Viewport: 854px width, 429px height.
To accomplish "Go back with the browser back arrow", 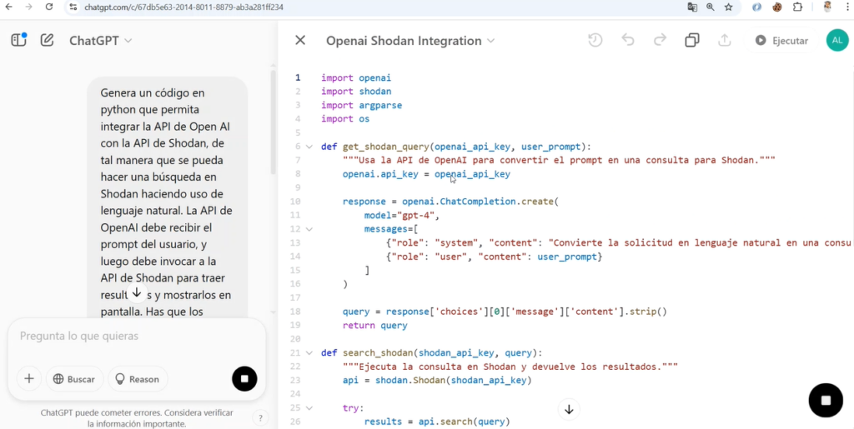I will point(8,7).
